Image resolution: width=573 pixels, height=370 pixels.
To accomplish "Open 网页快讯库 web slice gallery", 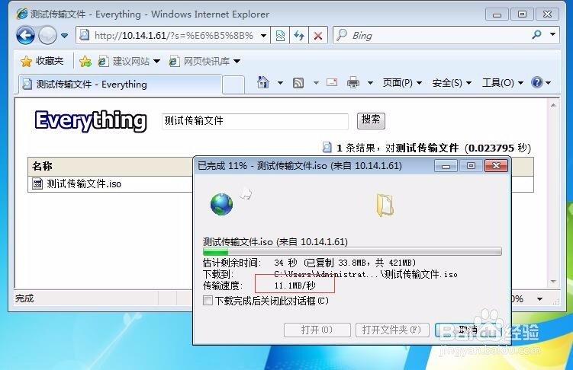I will [x=204, y=61].
